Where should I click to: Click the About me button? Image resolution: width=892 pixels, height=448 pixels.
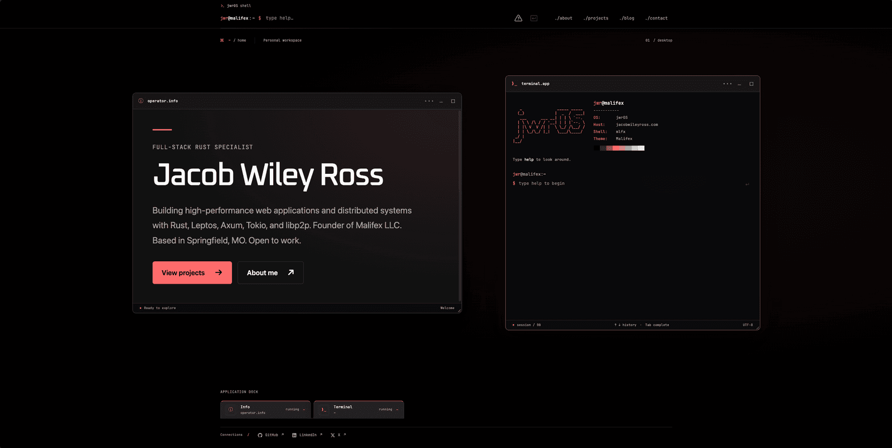[270, 272]
